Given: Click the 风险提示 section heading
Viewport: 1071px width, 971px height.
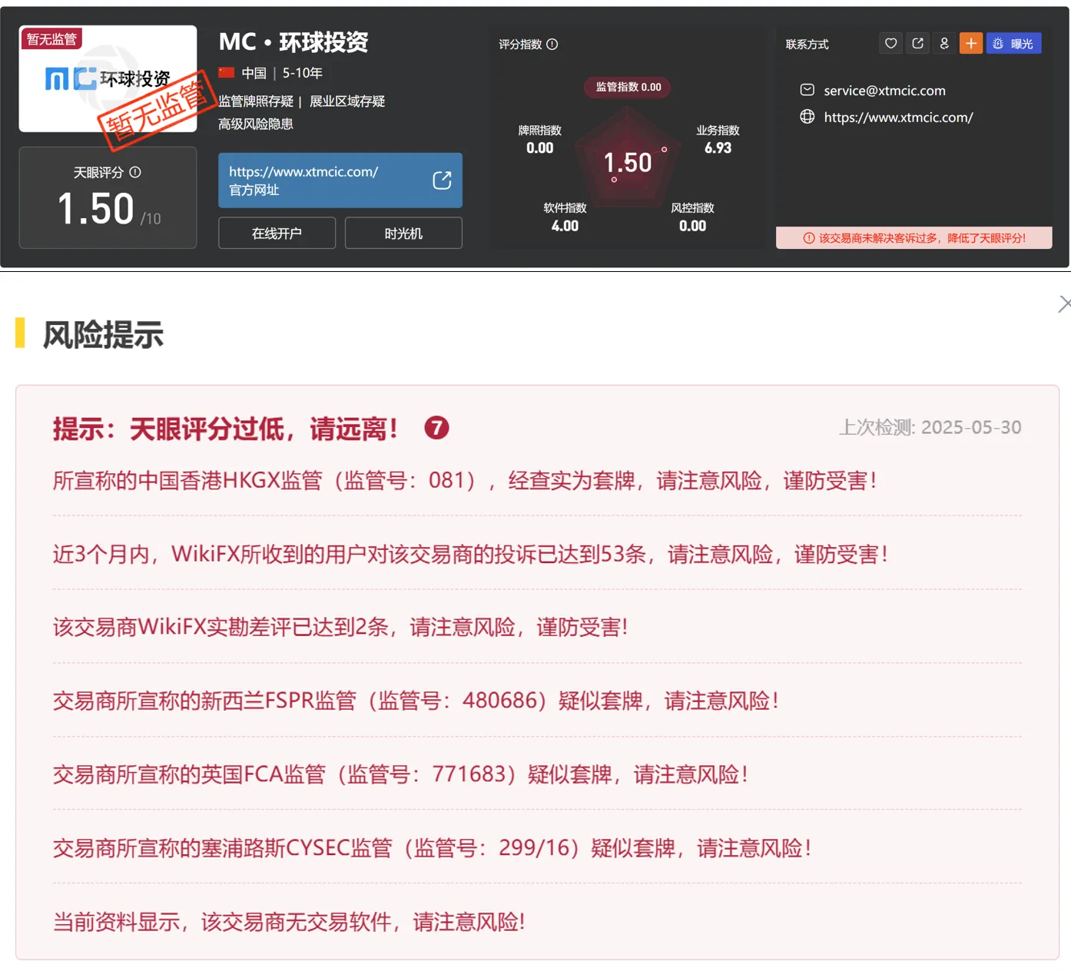Looking at the screenshot, I should pyautogui.click(x=103, y=335).
